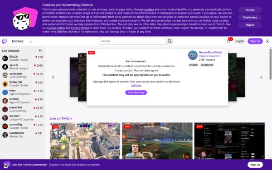This screenshot has width=272, height=170.
Task: Open Griller_DK channel avatar
Action: pos(5,84)
